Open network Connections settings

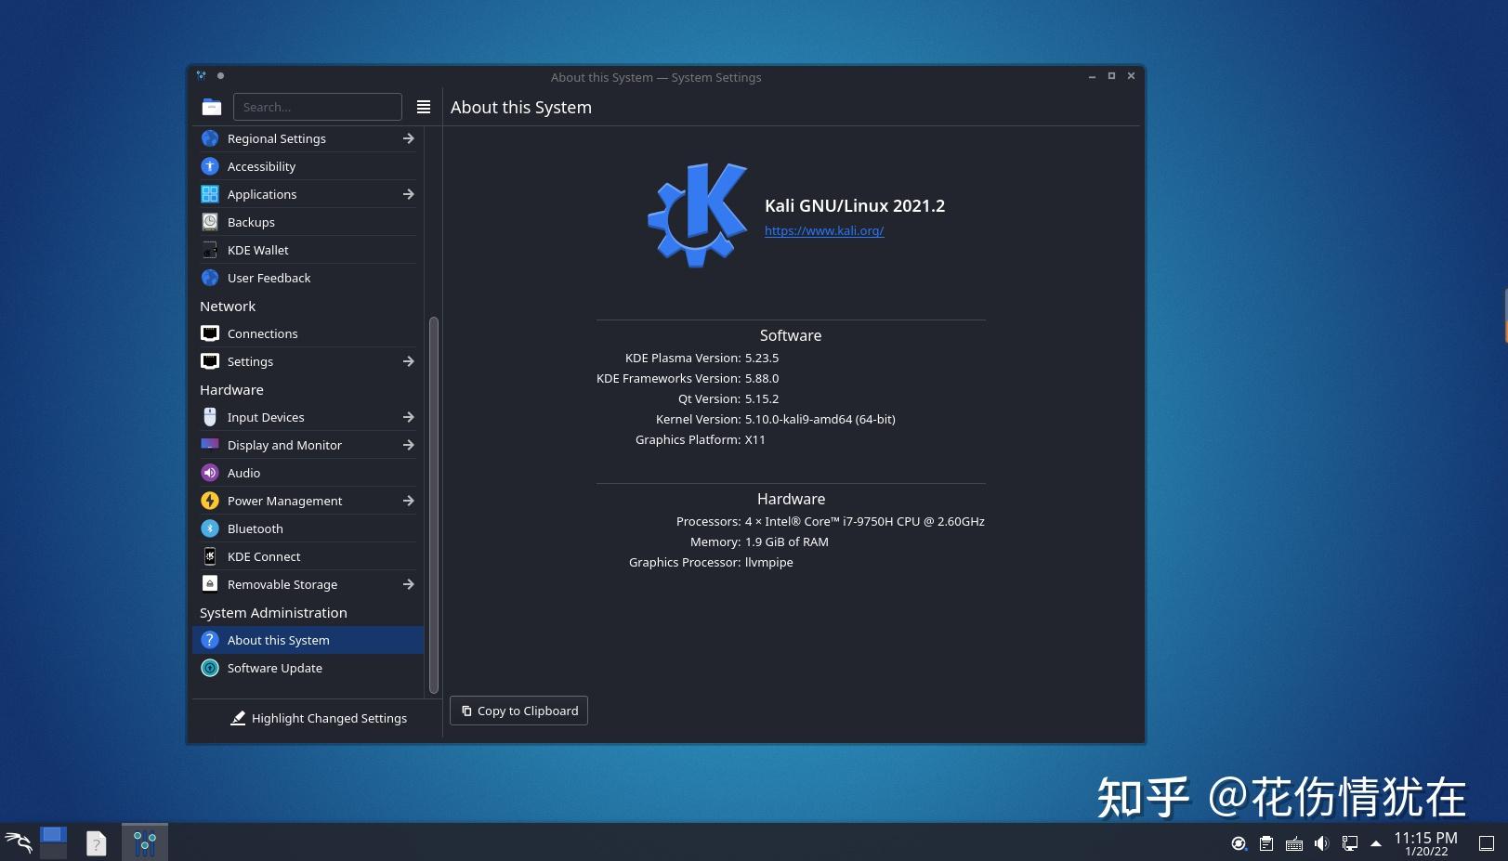tap(262, 333)
